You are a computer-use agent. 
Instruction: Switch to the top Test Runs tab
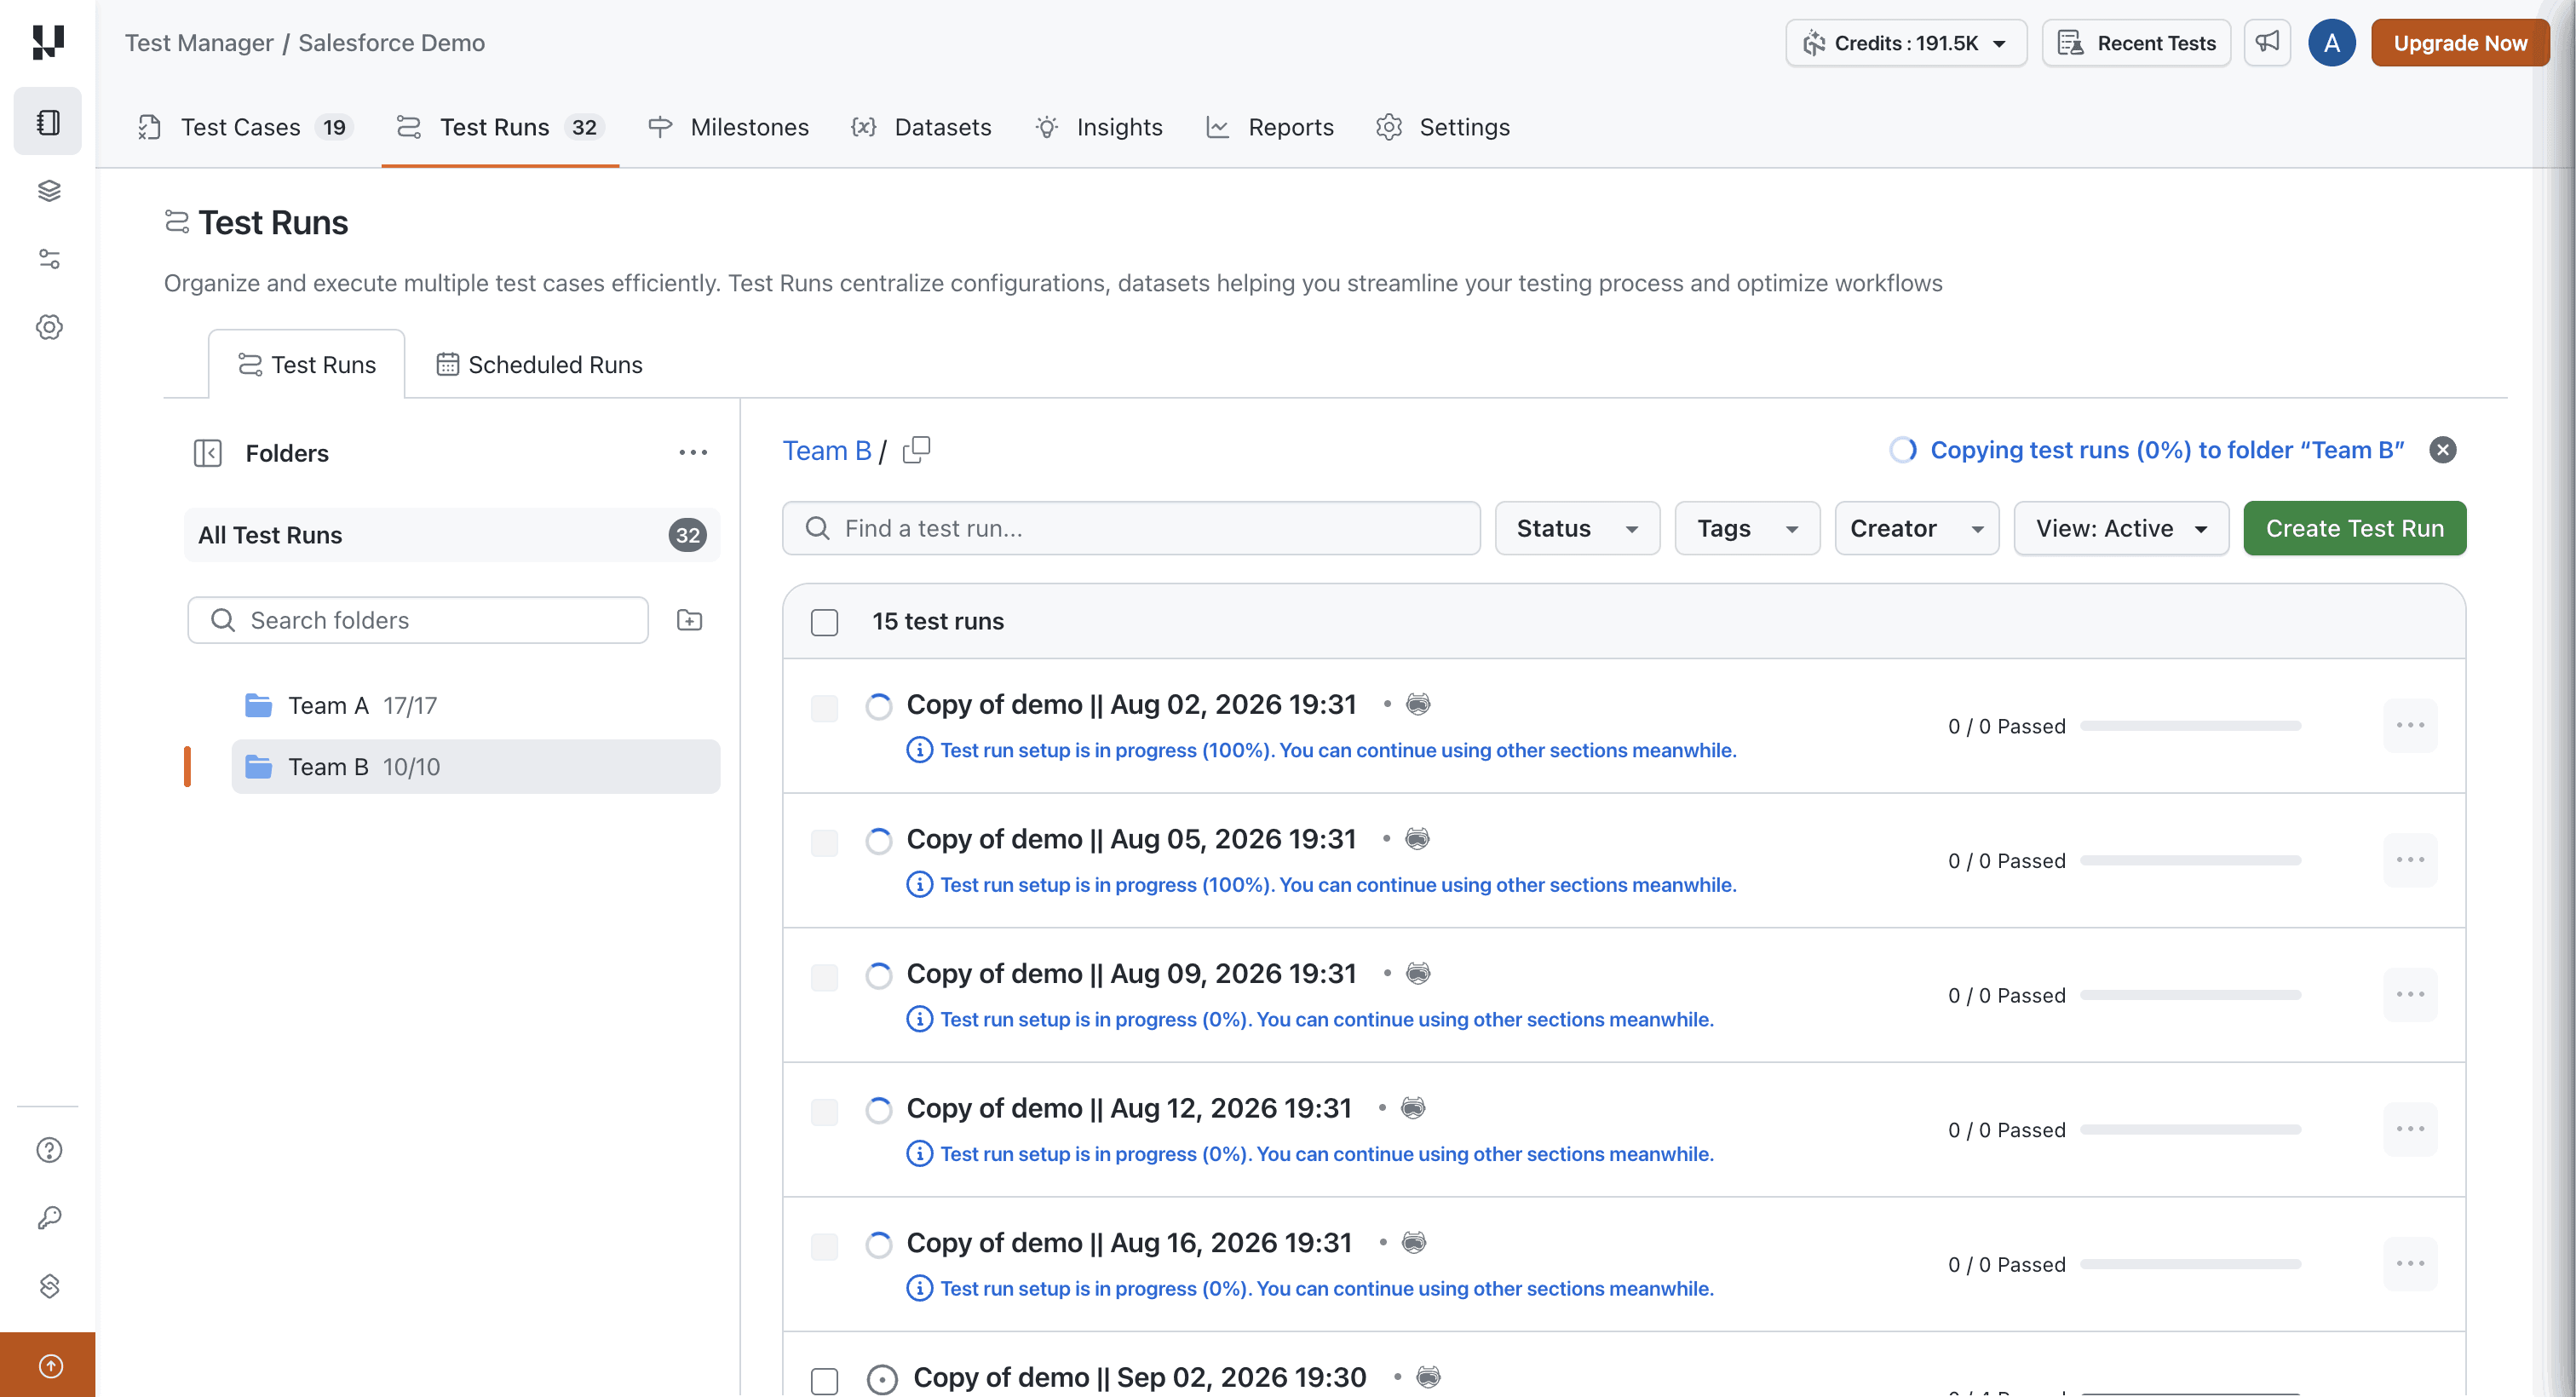point(500,127)
